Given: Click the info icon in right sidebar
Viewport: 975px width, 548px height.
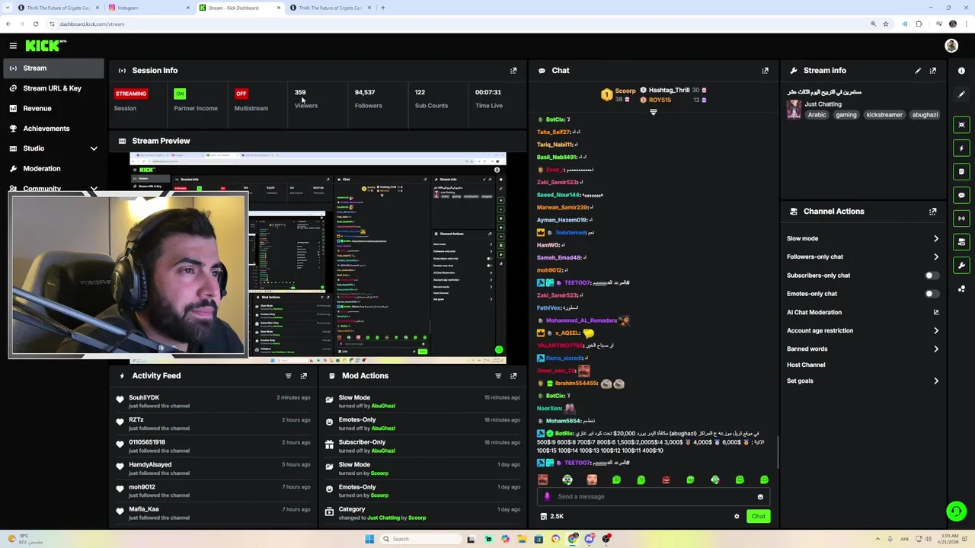Looking at the screenshot, I should (961, 71).
